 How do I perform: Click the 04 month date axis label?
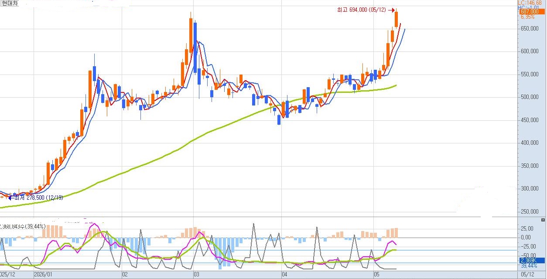284,275
